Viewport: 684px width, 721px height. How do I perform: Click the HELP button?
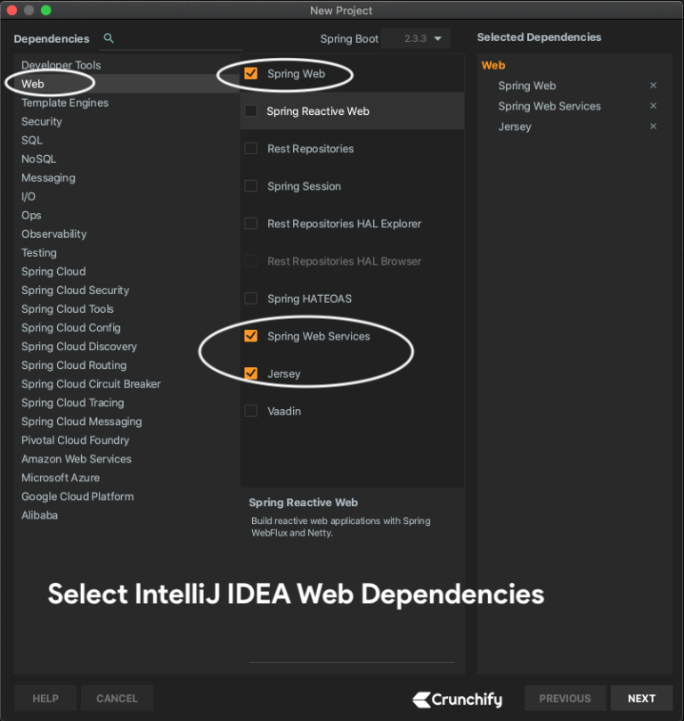(x=45, y=698)
